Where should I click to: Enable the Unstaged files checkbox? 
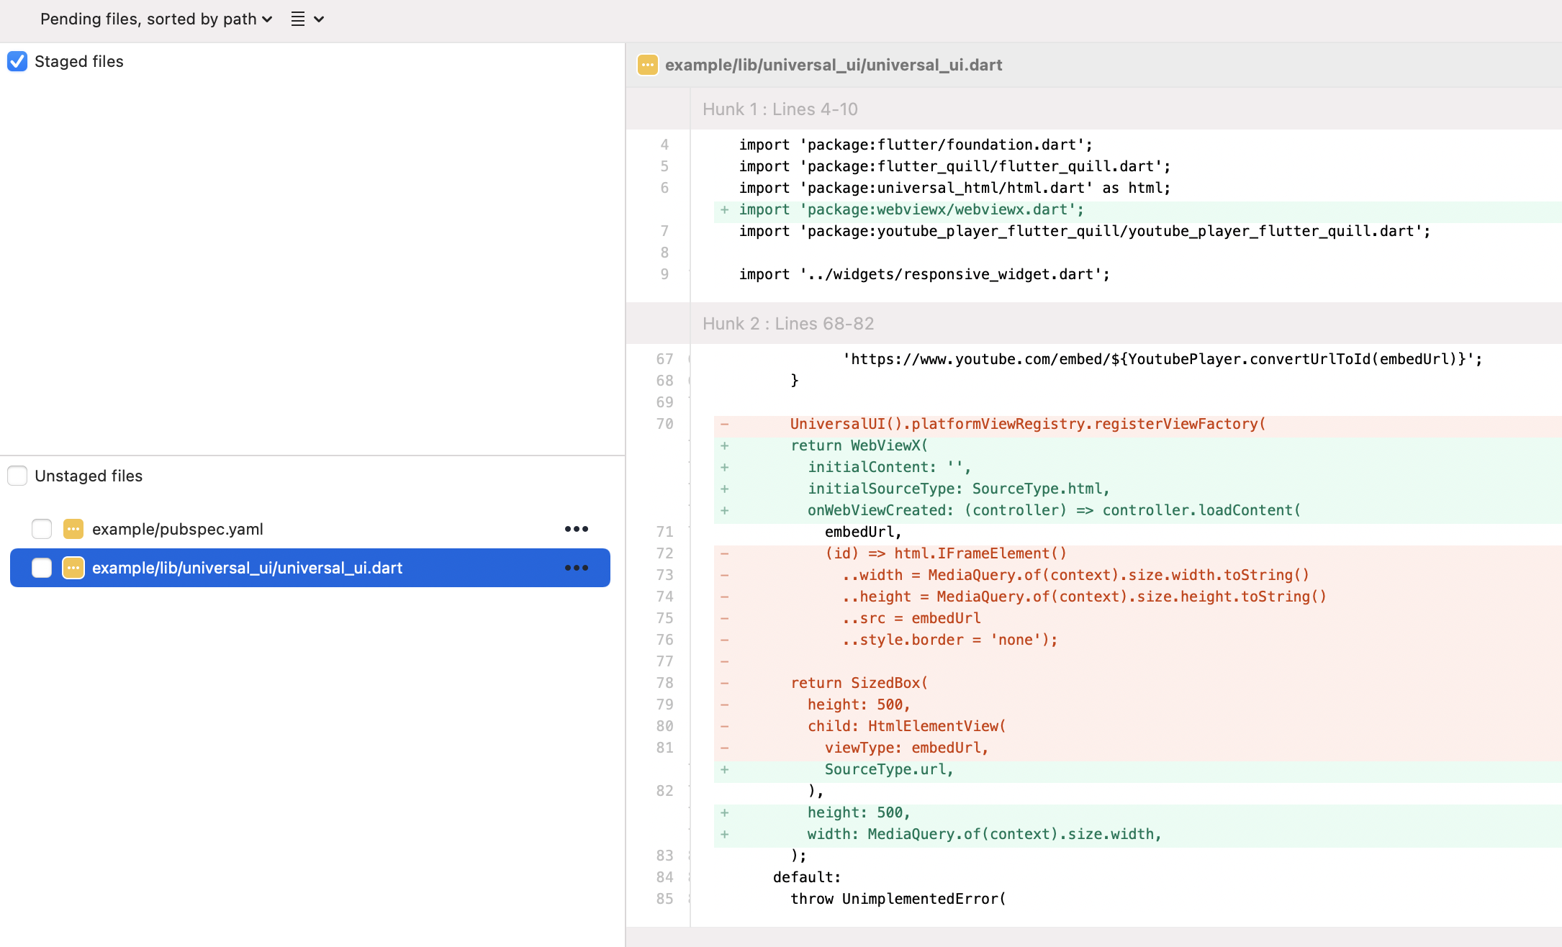click(17, 476)
